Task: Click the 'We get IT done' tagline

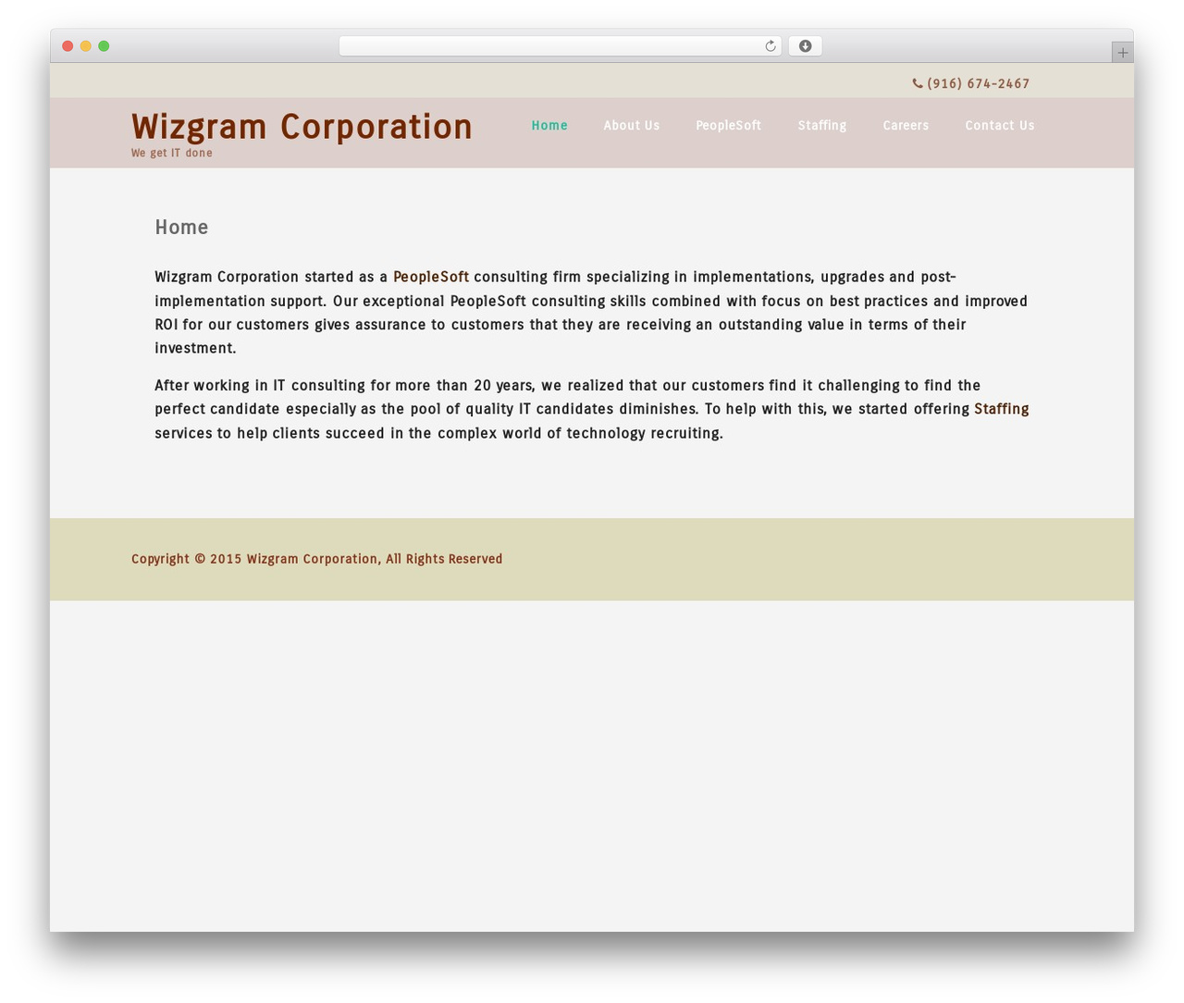Action: point(172,153)
